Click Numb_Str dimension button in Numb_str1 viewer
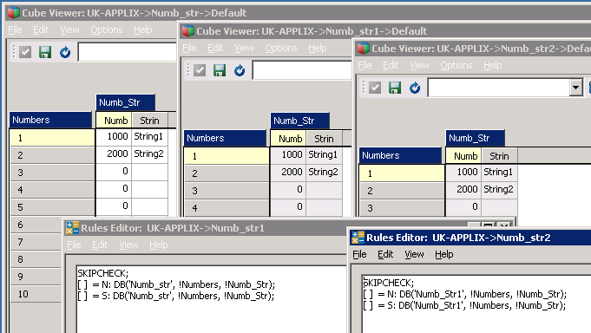This screenshot has height=333, width=591. (299, 121)
